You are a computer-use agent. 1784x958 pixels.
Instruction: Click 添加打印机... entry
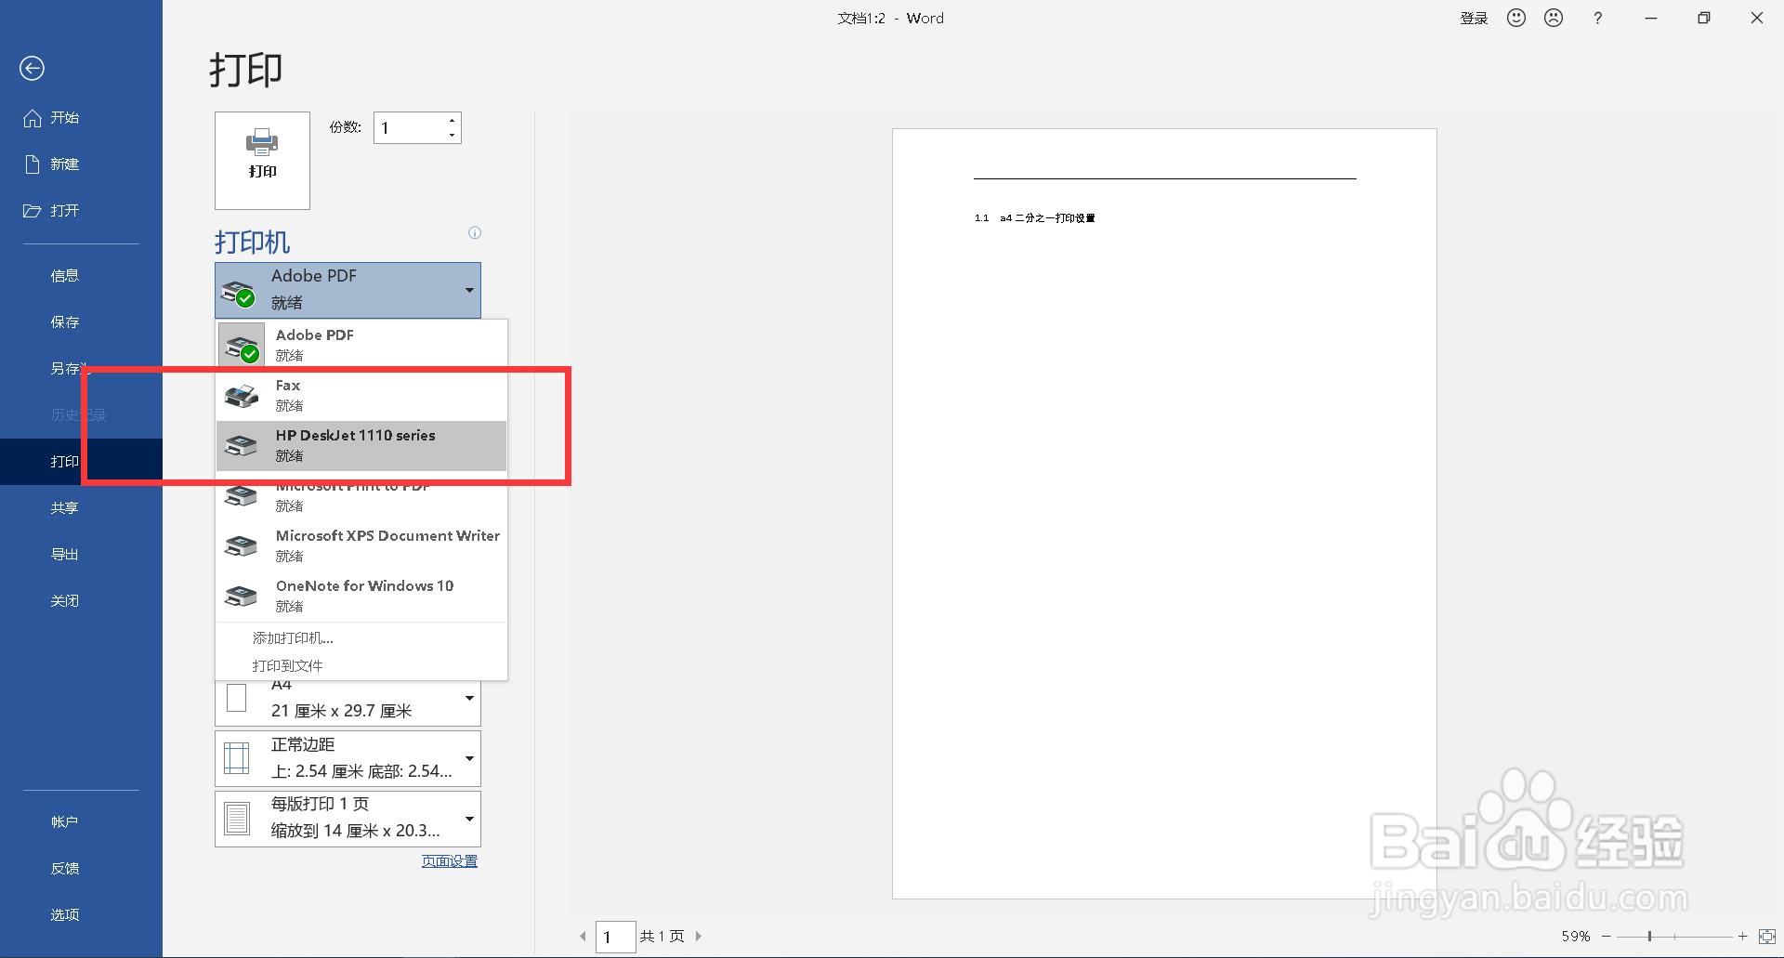293,638
